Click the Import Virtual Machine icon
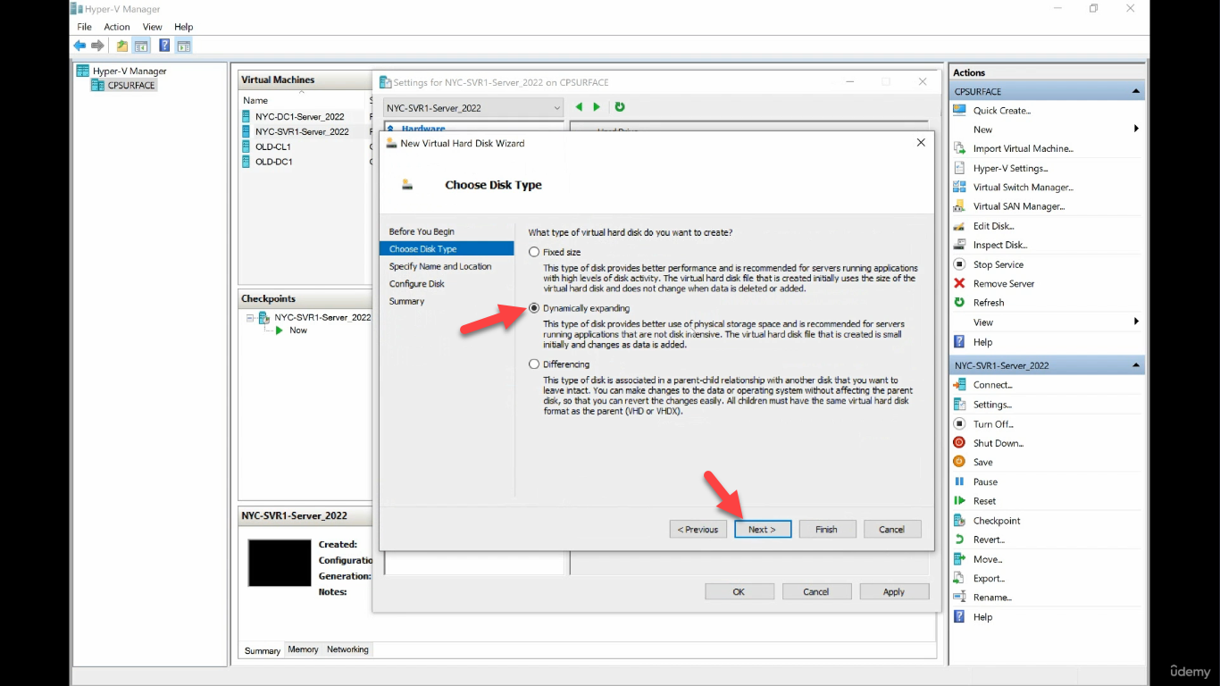Image resolution: width=1220 pixels, height=686 pixels. tap(959, 148)
